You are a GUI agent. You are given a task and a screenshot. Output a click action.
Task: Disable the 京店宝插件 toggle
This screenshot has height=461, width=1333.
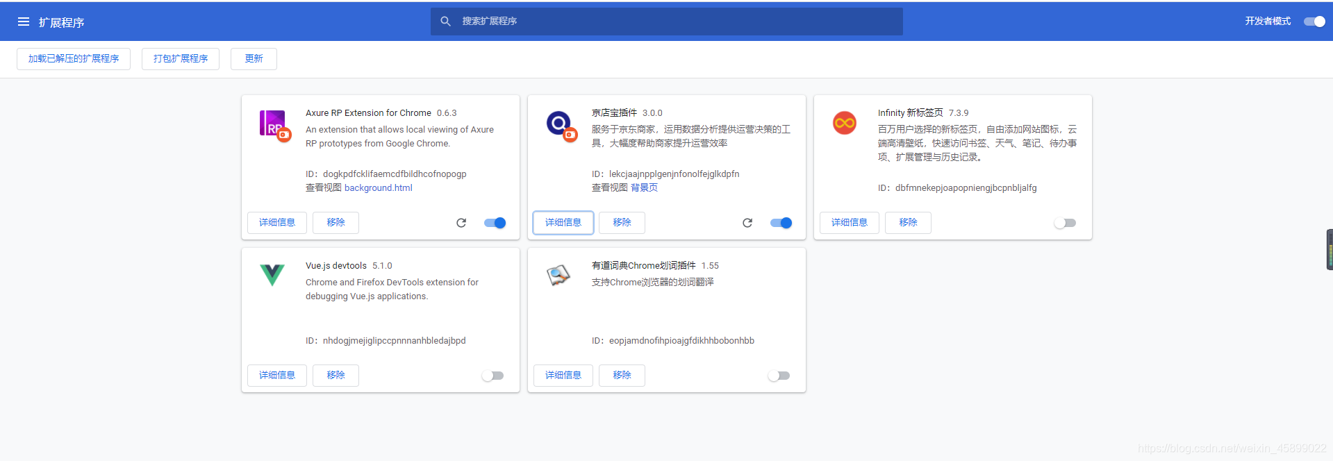(x=781, y=223)
